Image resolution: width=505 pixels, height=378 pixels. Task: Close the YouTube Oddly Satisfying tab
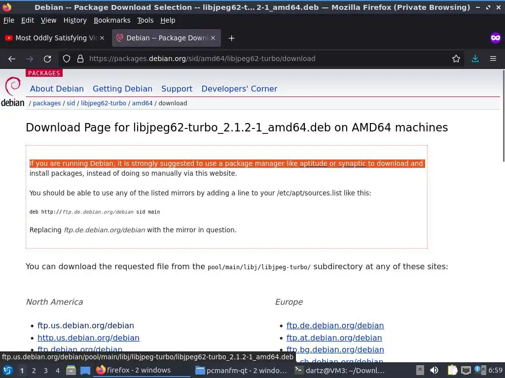pos(102,38)
